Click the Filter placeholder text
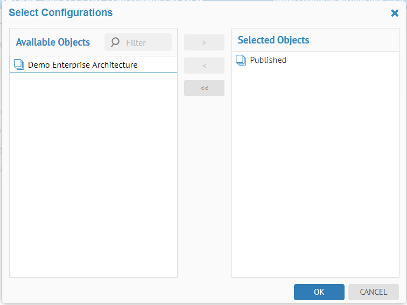Viewport: 407px width, 305px height. pos(136,42)
